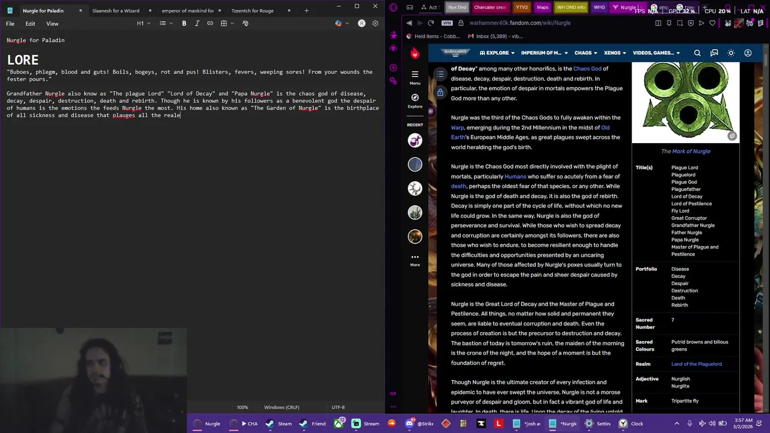Open the Edit menu in Notepad
770x433 pixels.
pos(30,23)
